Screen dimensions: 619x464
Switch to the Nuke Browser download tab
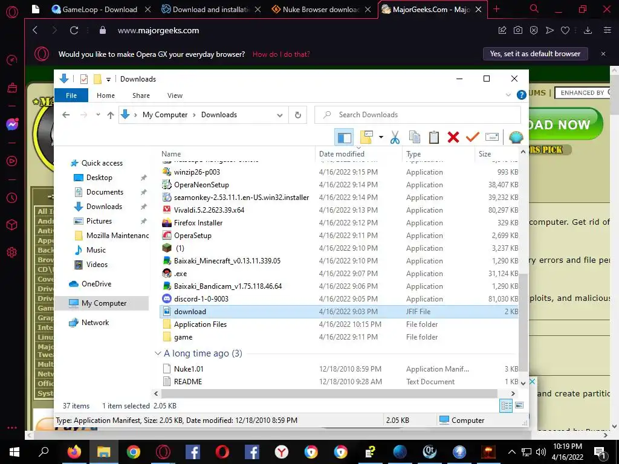(x=321, y=10)
